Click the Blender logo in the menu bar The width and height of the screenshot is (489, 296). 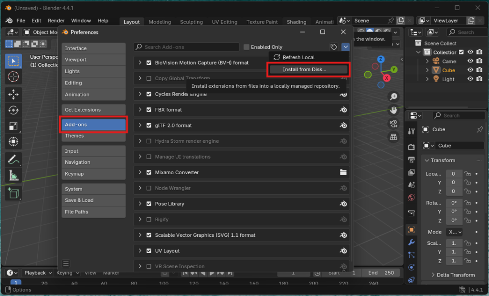click(x=9, y=21)
